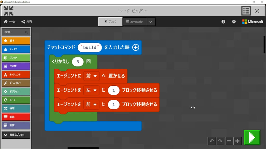Click the undo arrow button
This screenshot has height=149, width=266.
(x=212, y=141)
